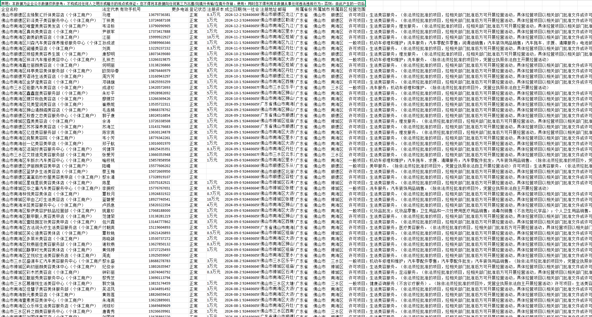This screenshot has height=317, width=592.
Task: Click phone number cell 19928982692
Action: click(159, 93)
